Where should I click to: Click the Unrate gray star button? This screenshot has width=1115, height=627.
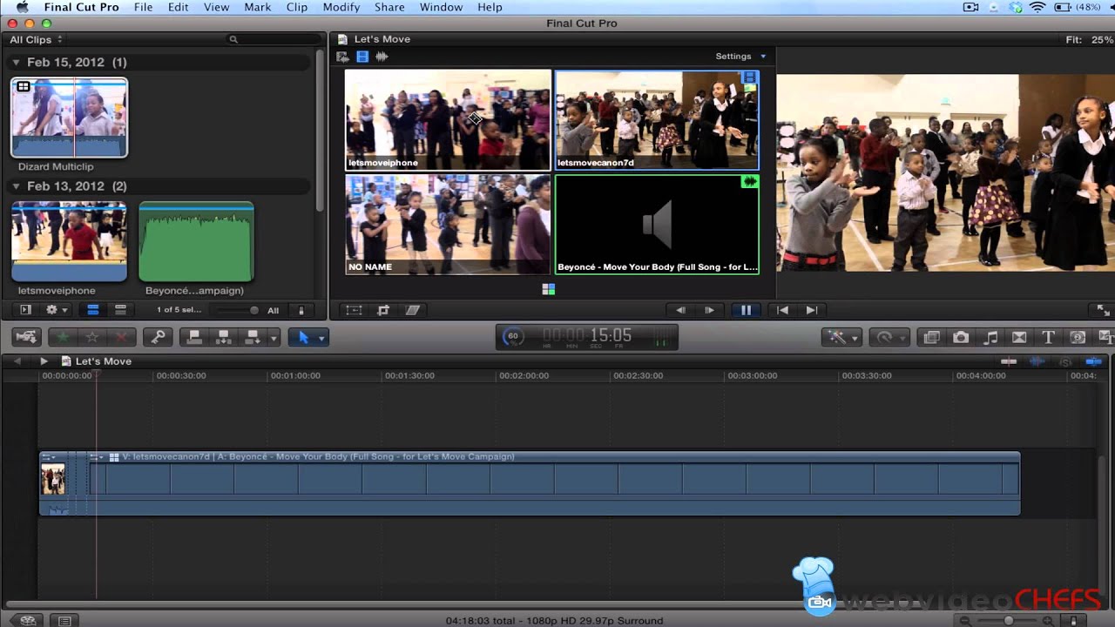(x=91, y=337)
